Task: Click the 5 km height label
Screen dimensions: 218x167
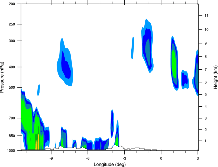Action: pyautogui.click(x=206, y=95)
